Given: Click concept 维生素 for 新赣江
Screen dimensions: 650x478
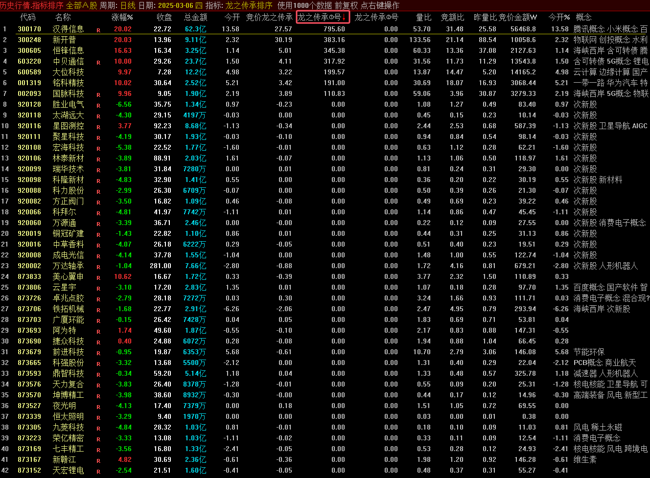Looking at the screenshot, I should pos(585,459).
